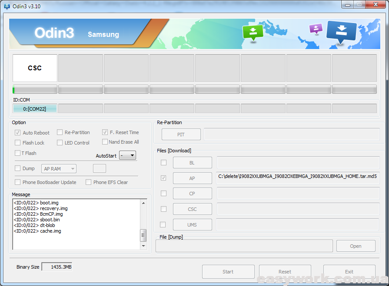Select the boot.img log line
Screen dimensions: 389x286
pyautogui.click(x=36, y=203)
